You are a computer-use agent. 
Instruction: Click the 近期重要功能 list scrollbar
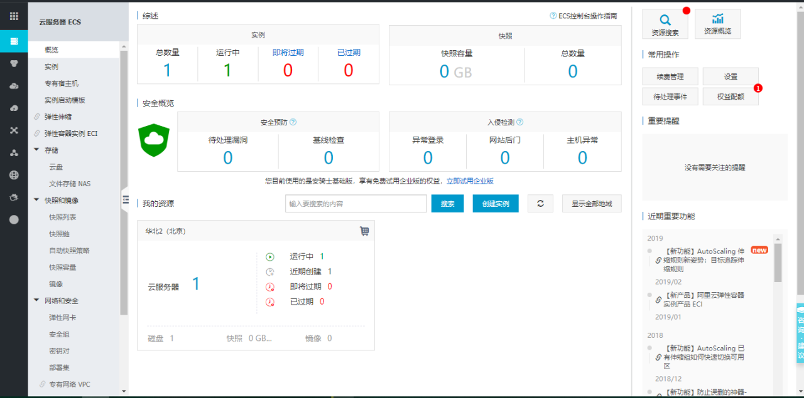coord(778,263)
